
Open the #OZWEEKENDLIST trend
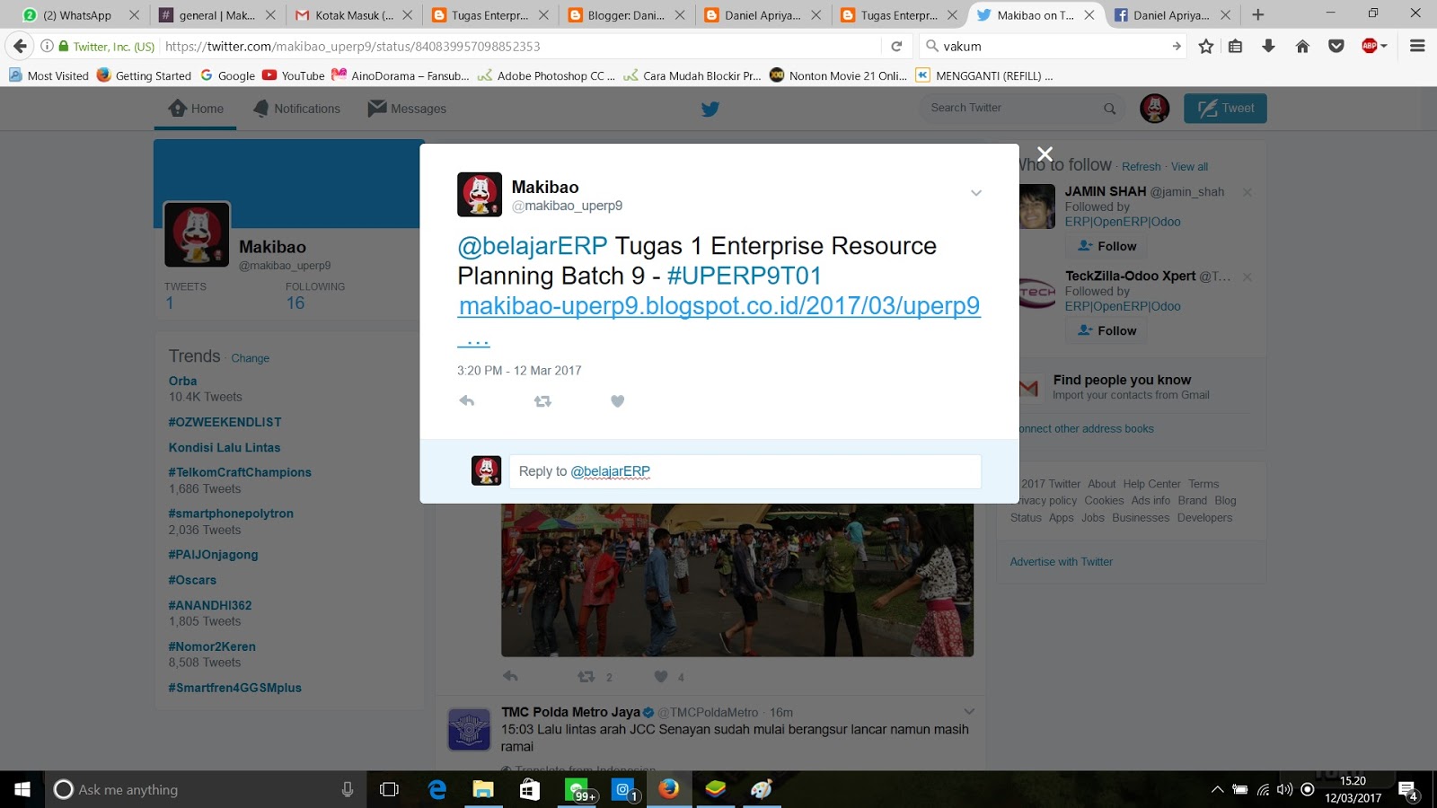[225, 422]
